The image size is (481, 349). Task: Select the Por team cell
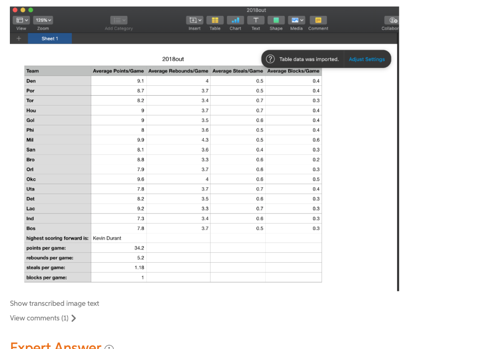pos(58,91)
